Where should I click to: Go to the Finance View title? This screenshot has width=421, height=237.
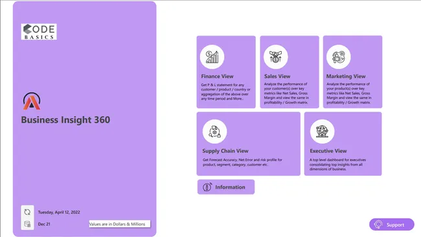click(x=217, y=76)
